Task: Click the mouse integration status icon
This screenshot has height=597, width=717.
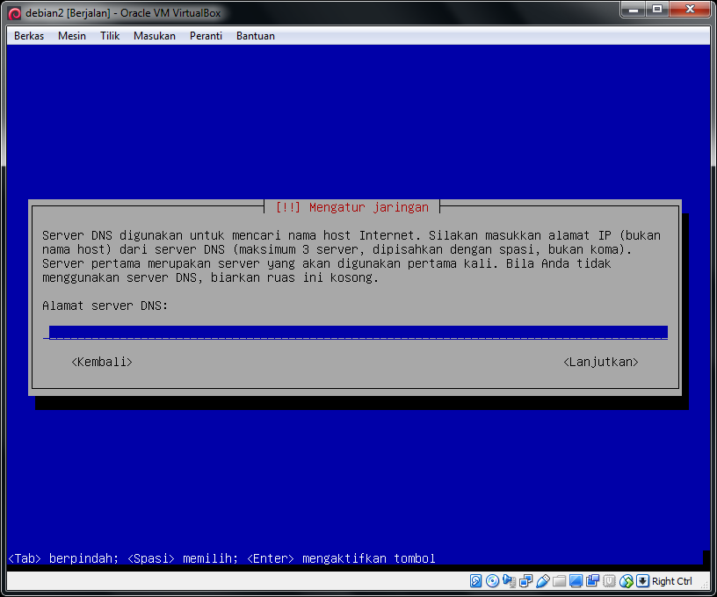Action: point(626,581)
